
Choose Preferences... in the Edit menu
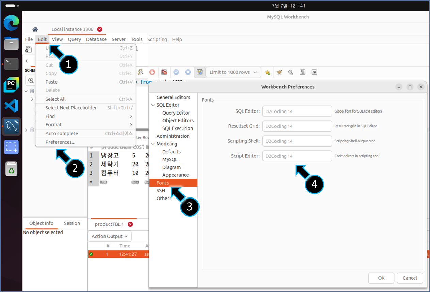coord(85,142)
